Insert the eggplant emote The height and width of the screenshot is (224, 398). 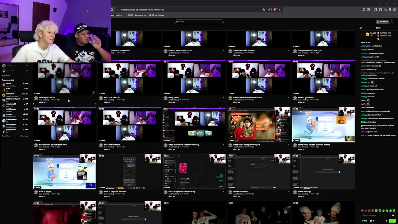click(x=366, y=211)
